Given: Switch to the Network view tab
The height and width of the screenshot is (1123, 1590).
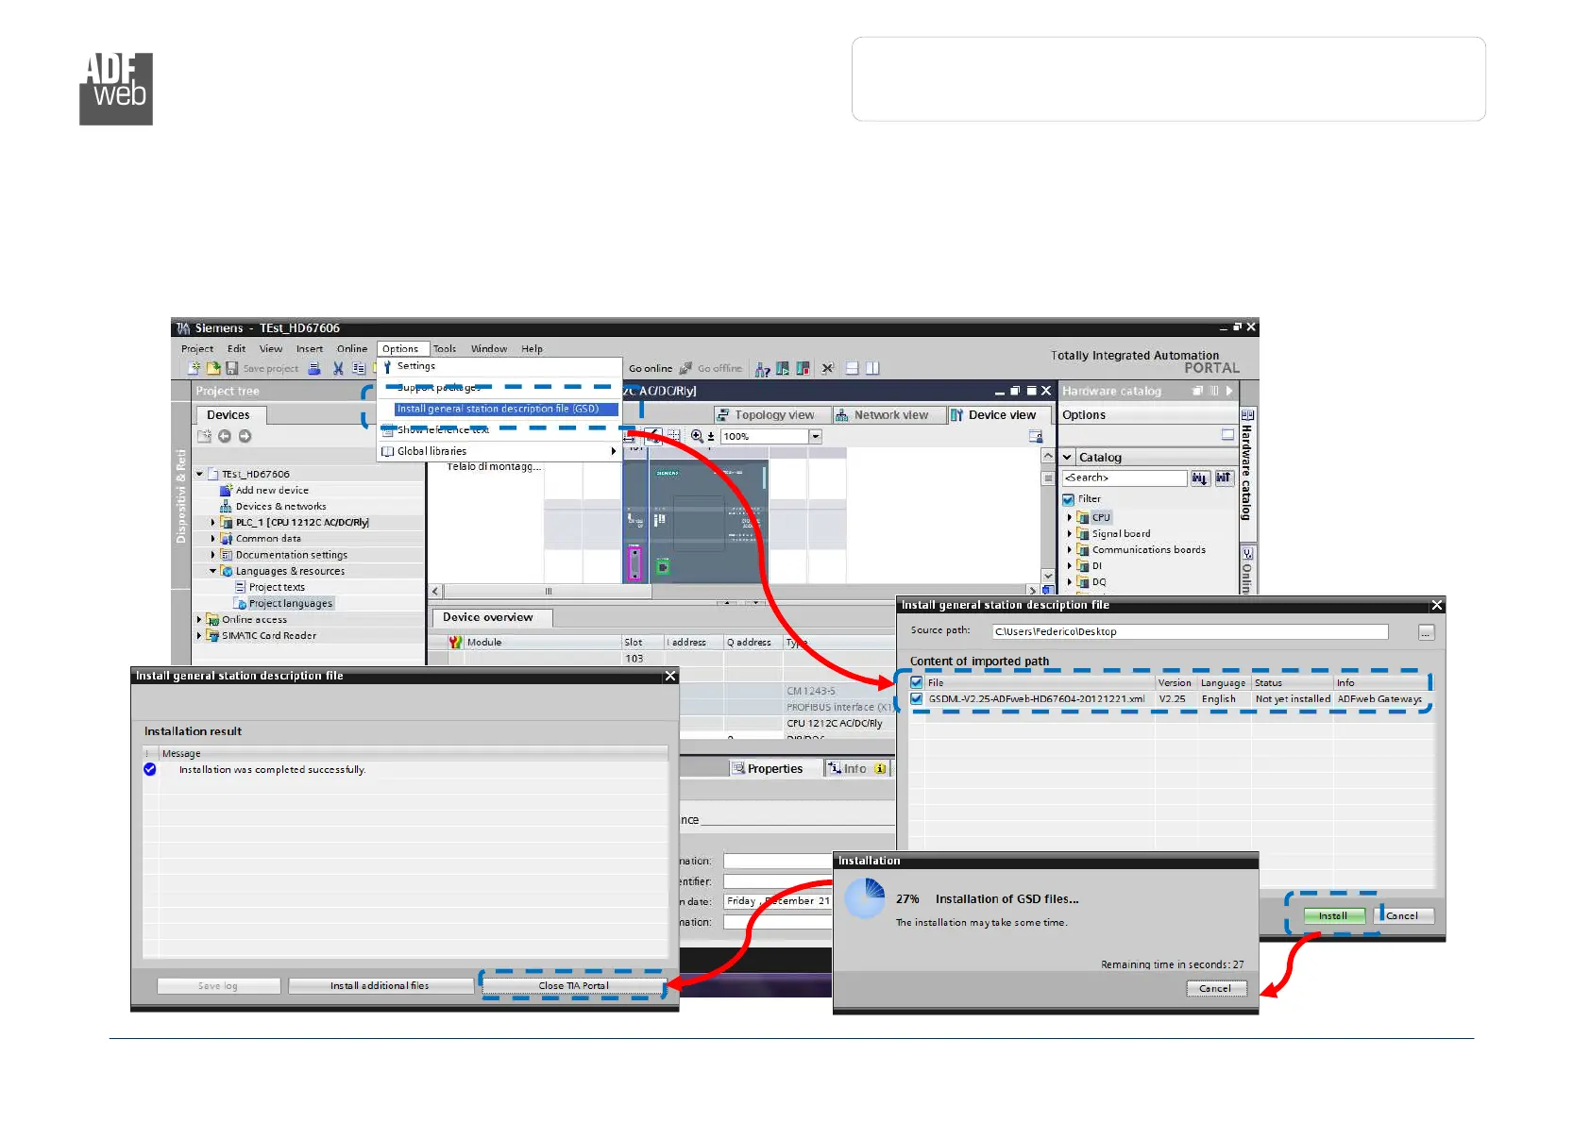Looking at the screenshot, I should tap(889, 415).
